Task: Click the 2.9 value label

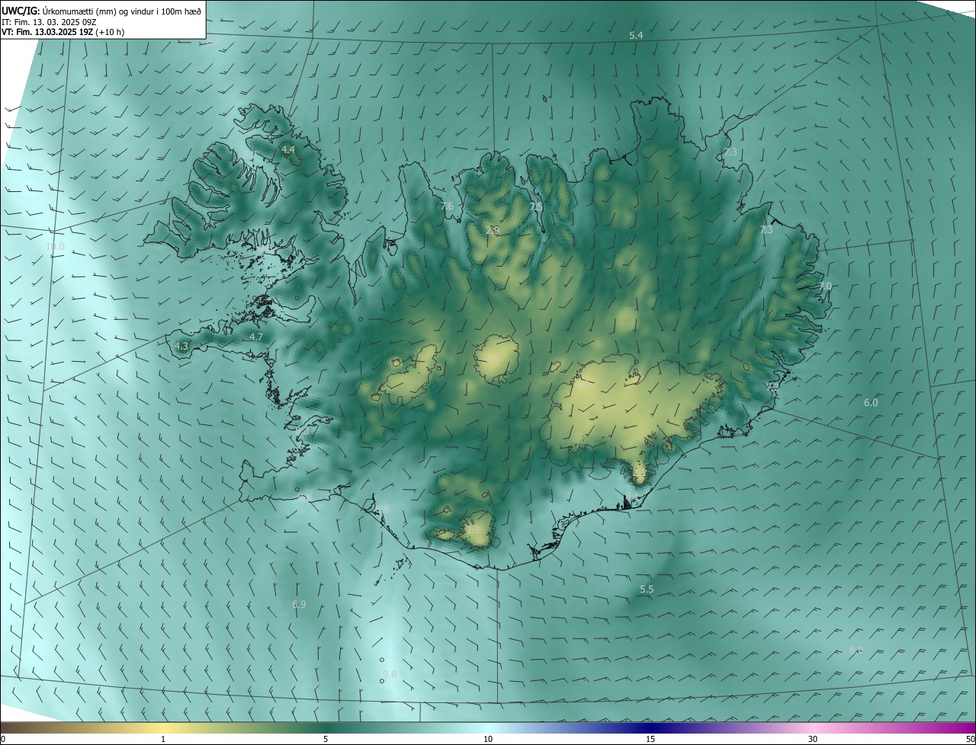Action: tap(493, 230)
